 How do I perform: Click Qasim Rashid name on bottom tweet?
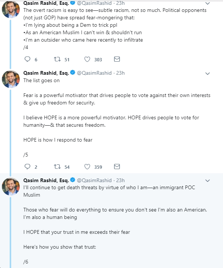(46, 180)
